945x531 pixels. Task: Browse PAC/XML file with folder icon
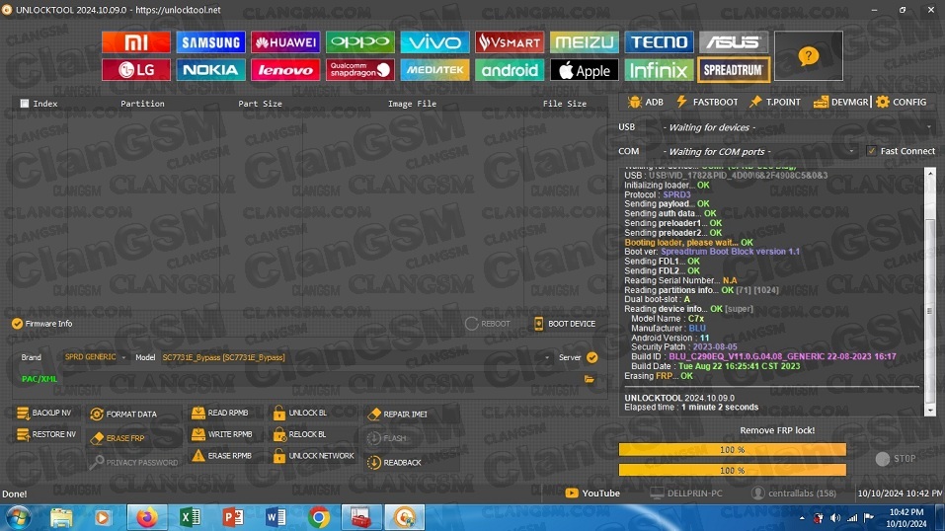[x=589, y=379]
